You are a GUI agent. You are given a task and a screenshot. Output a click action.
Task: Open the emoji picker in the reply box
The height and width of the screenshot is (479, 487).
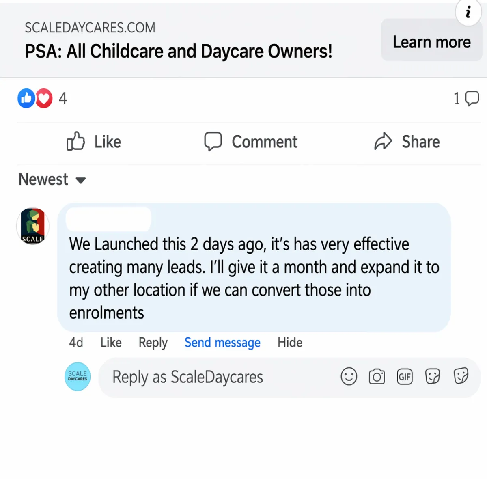coord(349,376)
